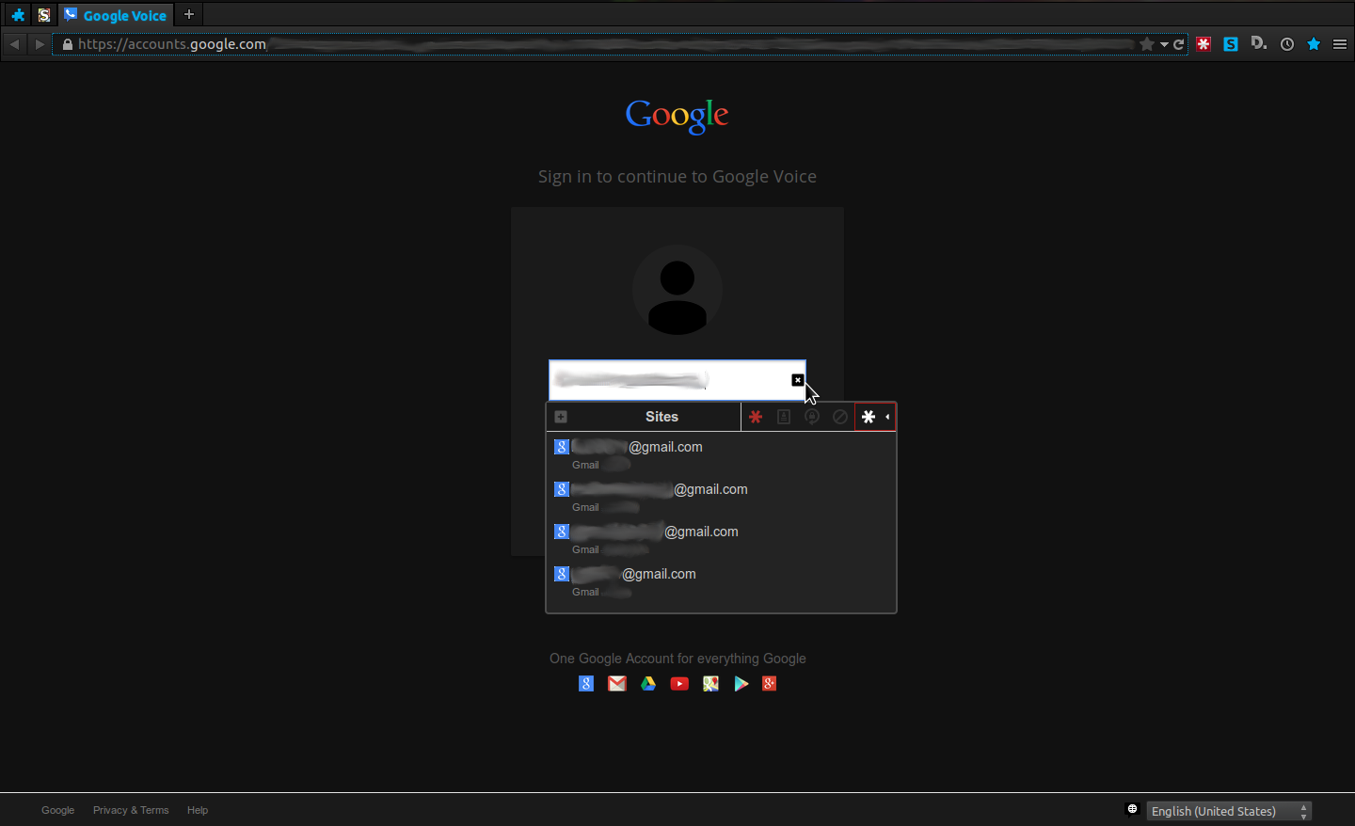Open the URL bar history dropdown arrow
The height and width of the screenshot is (826, 1355).
click(1164, 44)
